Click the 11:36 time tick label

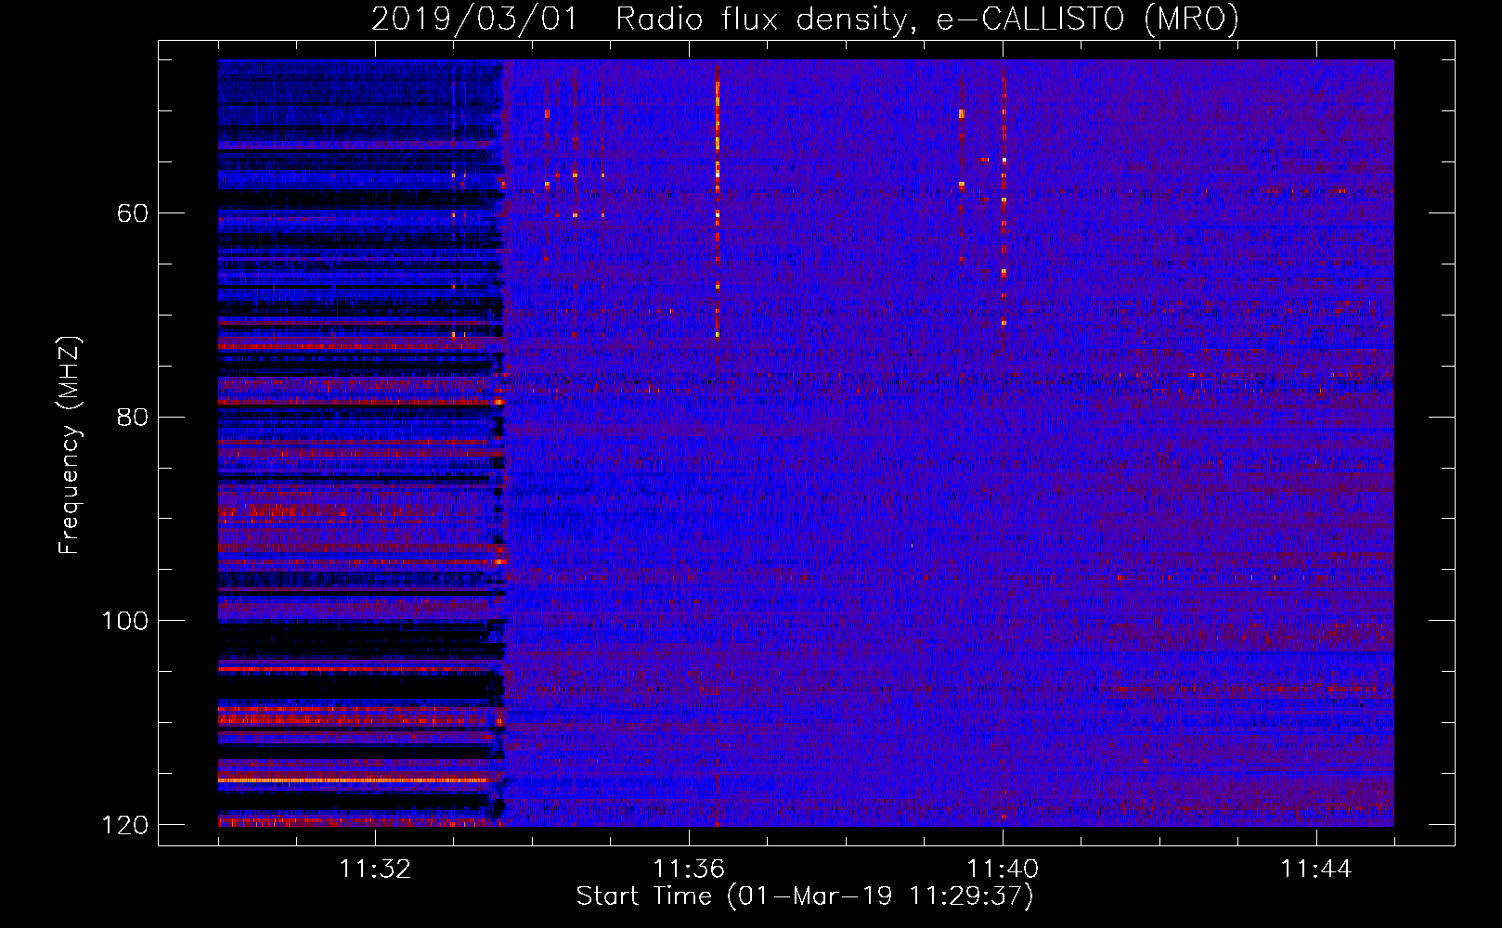click(x=689, y=870)
